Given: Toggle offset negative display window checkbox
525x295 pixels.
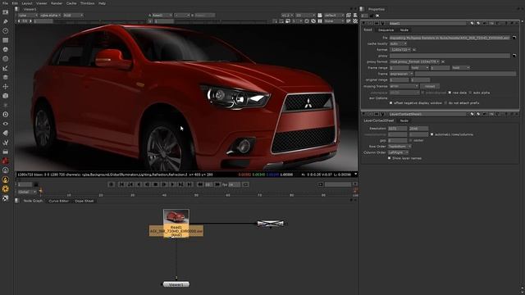Looking at the screenshot, I should coord(390,103).
